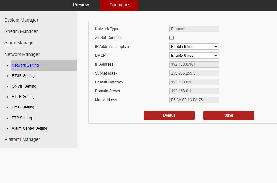Open the DHCP dropdown
The image size is (277, 183).
[x=194, y=56]
